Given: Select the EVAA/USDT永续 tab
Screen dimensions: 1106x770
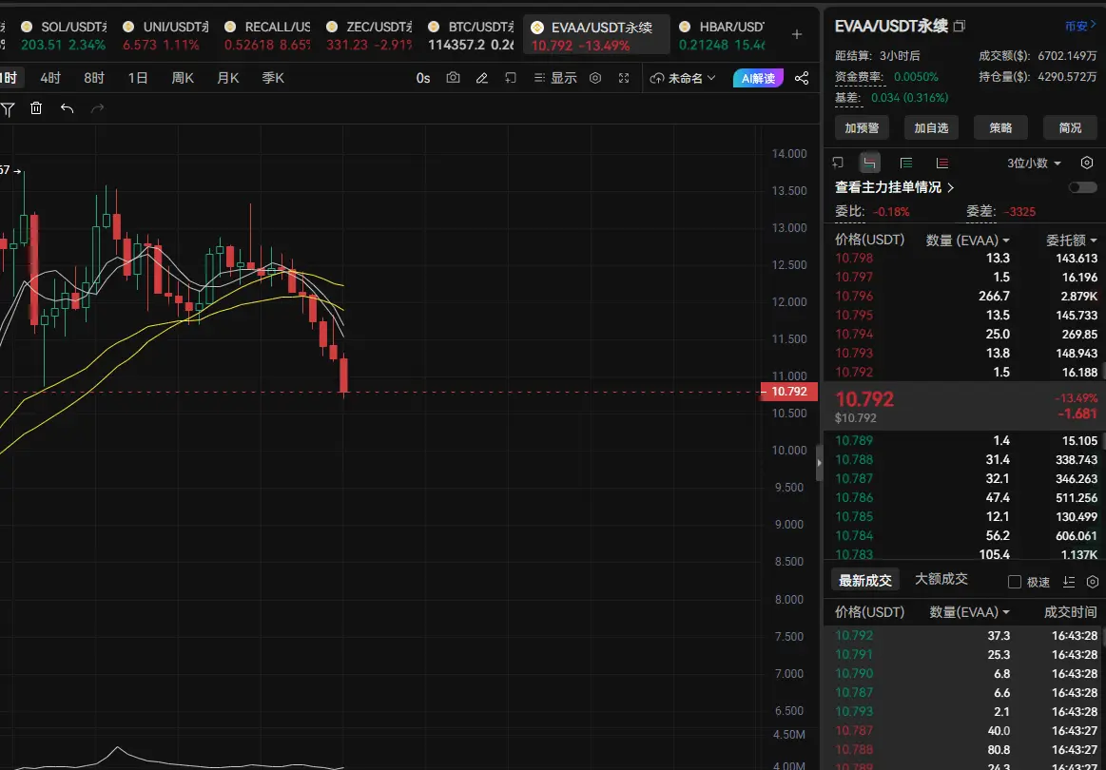Looking at the screenshot, I should pos(596,35).
